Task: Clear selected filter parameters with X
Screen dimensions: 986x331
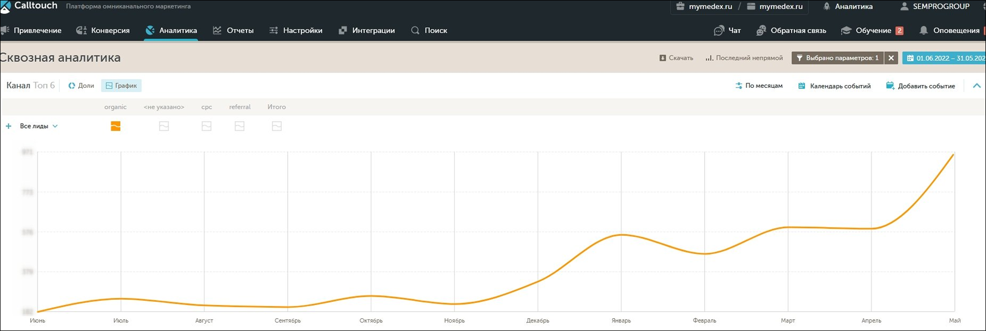Action: click(891, 58)
